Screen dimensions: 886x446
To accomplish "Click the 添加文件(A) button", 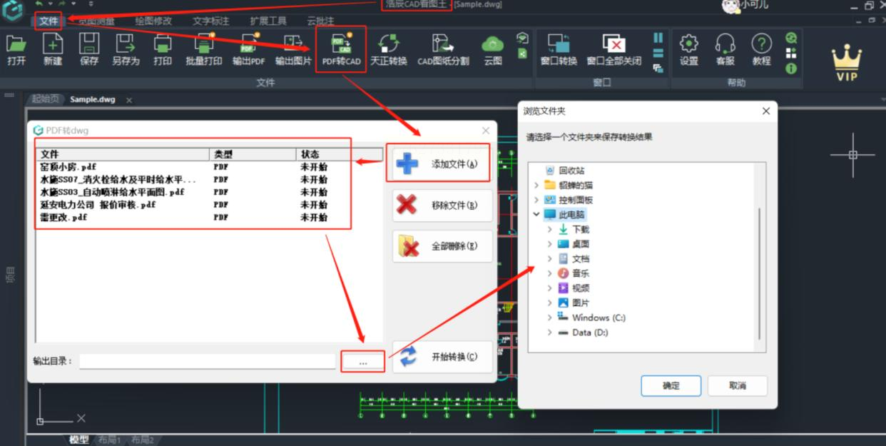I will pos(442,164).
